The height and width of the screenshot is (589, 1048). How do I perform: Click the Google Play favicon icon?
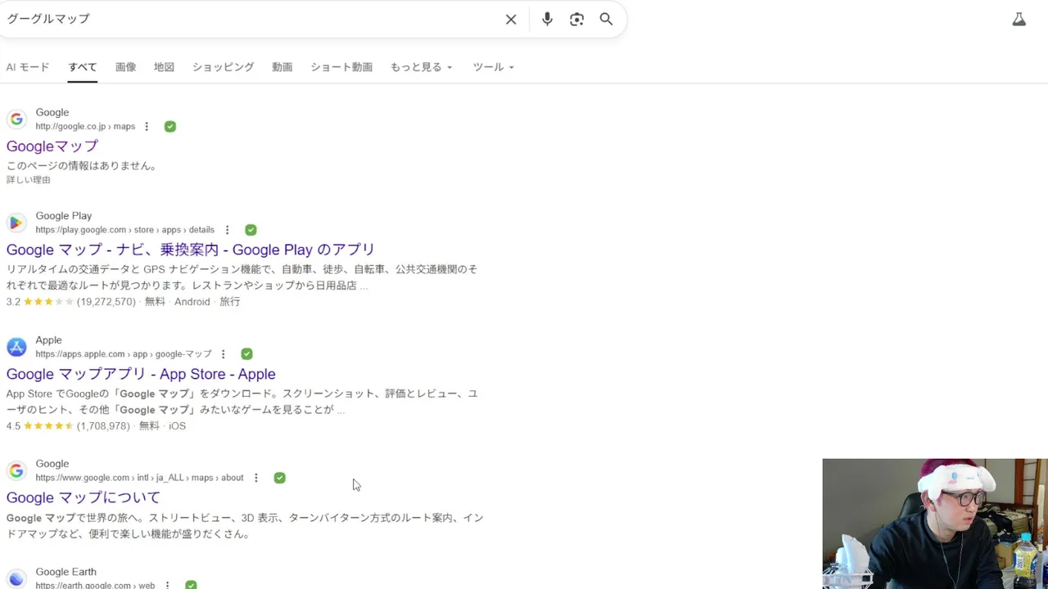[16, 223]
